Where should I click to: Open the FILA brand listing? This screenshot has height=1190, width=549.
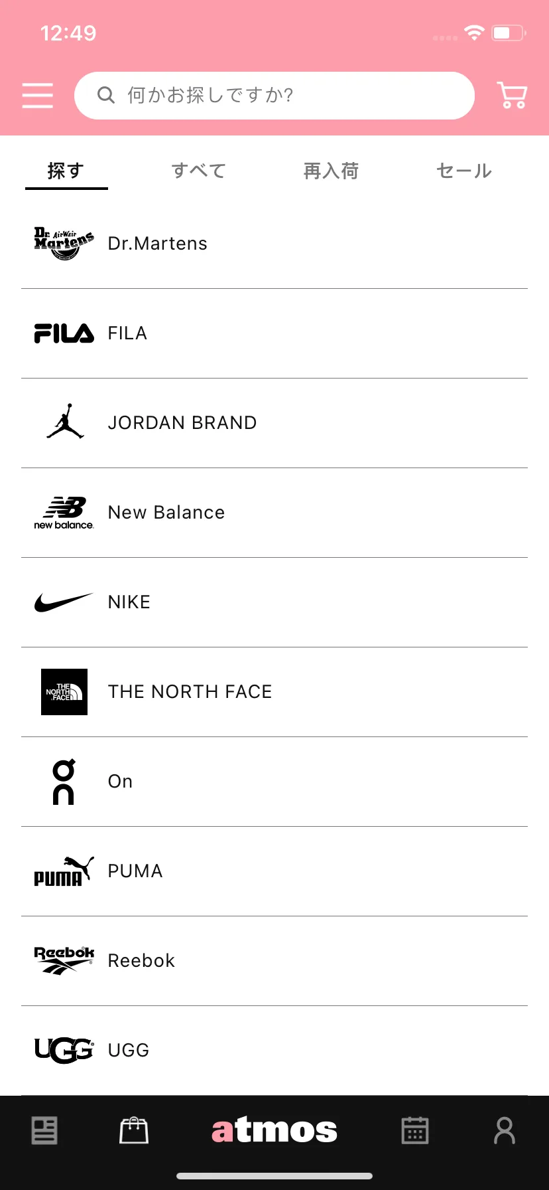tap(274, 333)
